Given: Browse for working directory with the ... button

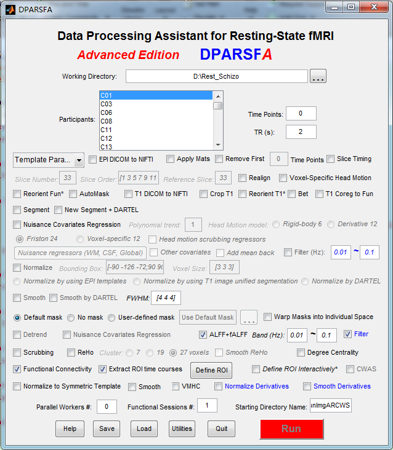Looking at the screenshot, I should pos(318,76).
